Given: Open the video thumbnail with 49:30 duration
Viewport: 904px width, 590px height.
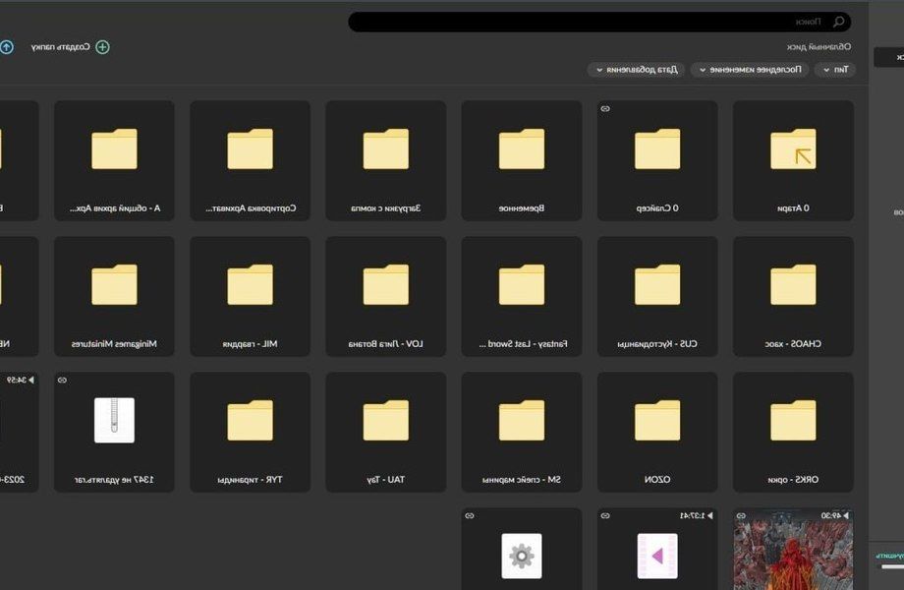Looking at the screenshot, I should (793, 549).
